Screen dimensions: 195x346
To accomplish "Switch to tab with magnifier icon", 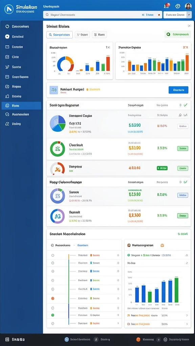I will [x=60, y=35].
